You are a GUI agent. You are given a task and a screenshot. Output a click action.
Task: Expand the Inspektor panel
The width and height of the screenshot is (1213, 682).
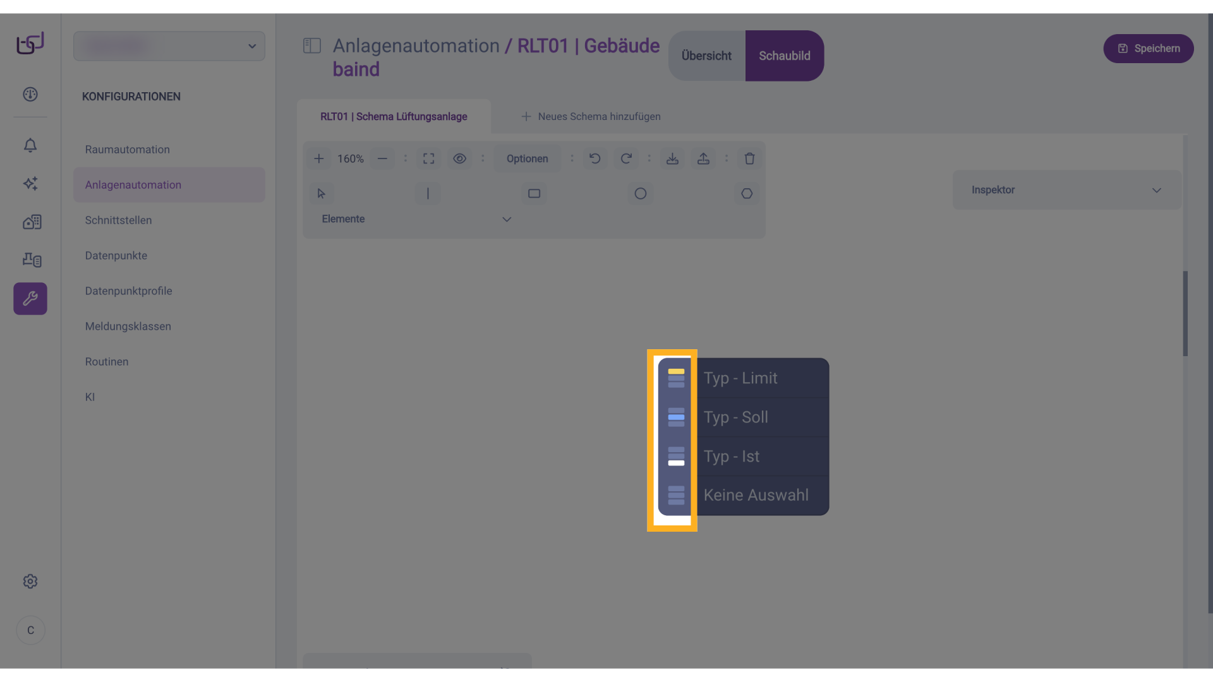[1156, 190]
